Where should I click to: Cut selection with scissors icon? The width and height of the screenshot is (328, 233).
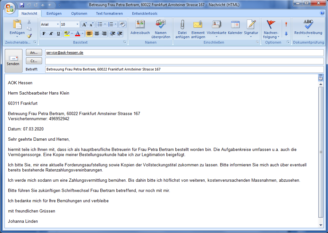[x=29, y=22]
